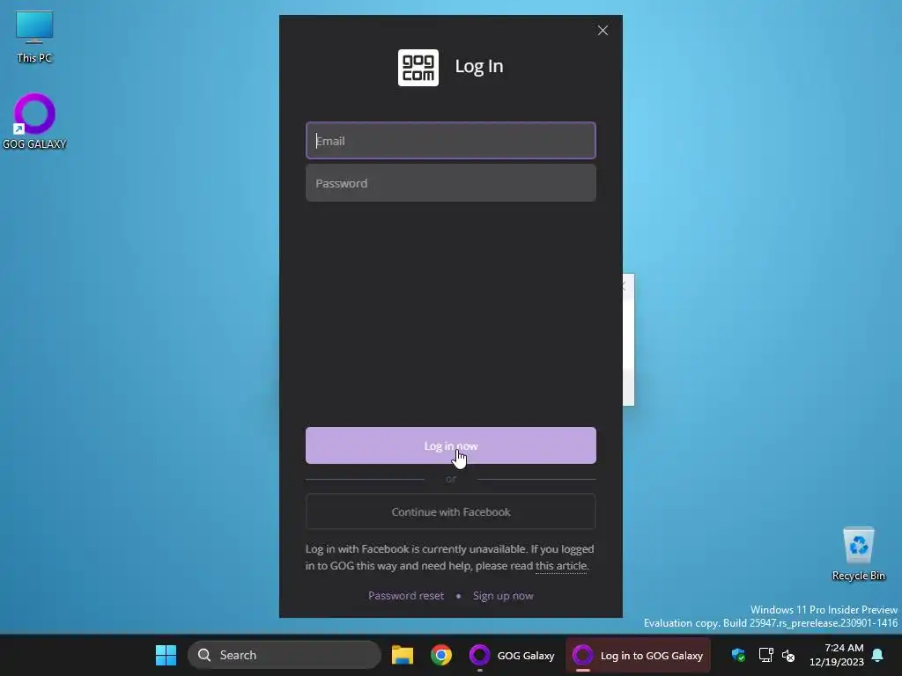The image size is (902, 676).
Task: Open the Windows Start menu
Action: point(166,655)
